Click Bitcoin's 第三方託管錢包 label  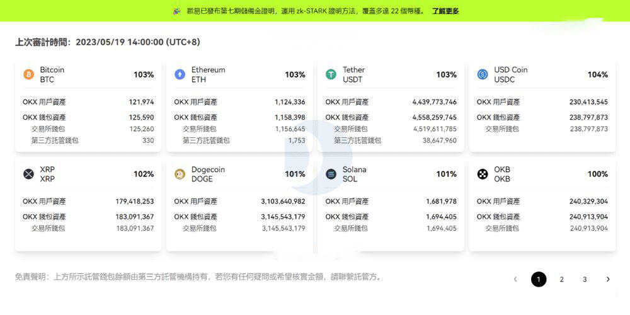click(55, 141)
